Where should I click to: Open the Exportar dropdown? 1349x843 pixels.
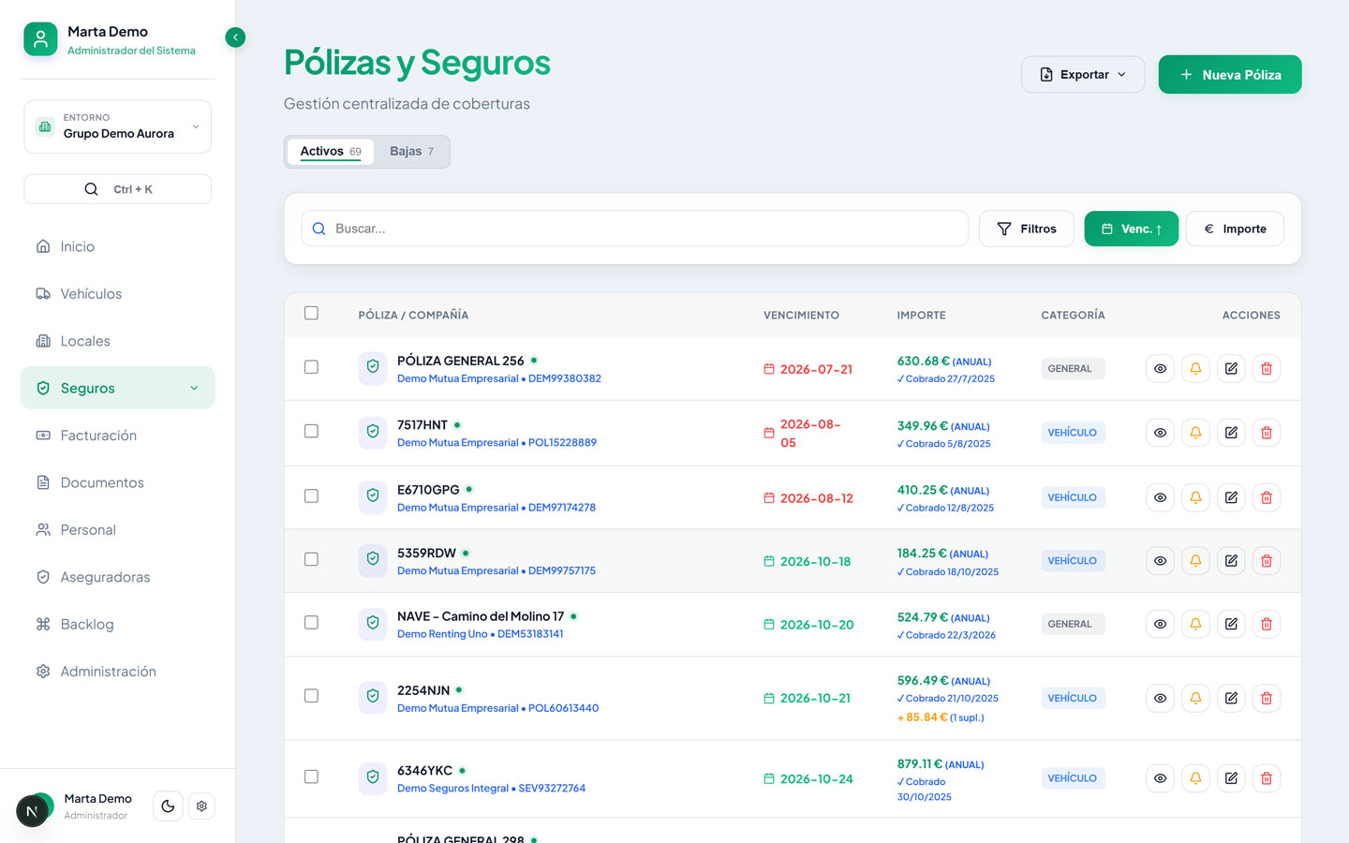[x=1083, y=75]
